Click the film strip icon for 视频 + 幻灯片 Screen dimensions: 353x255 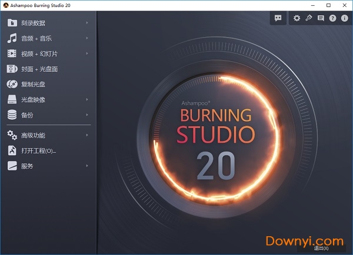[12, 53]
